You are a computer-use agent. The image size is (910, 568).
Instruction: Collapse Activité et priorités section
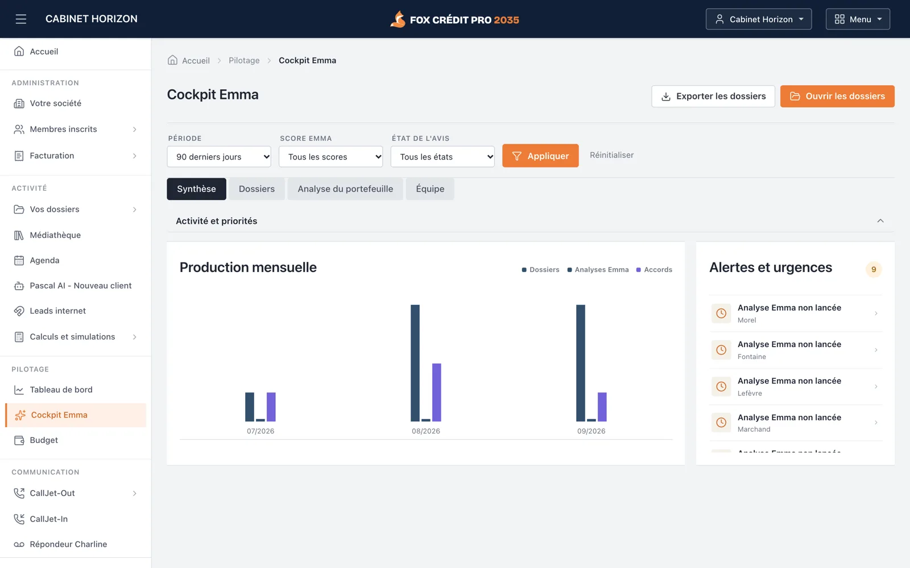tap(880, 221)
